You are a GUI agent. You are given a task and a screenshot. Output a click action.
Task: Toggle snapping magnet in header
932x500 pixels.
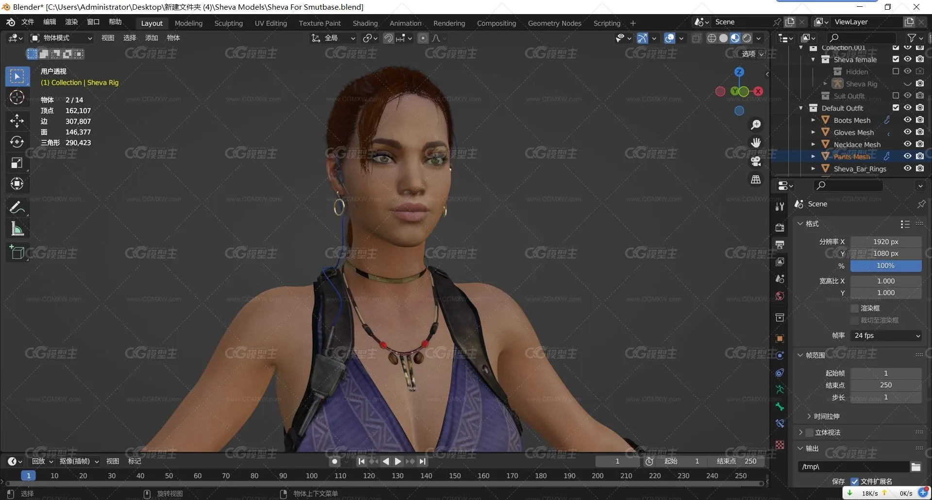coord(388,38)
